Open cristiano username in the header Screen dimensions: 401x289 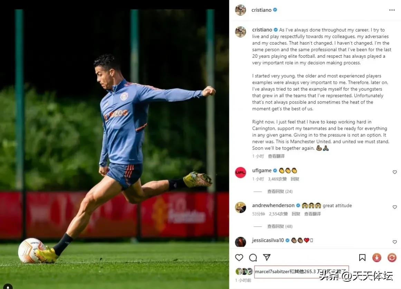(261, 10)
